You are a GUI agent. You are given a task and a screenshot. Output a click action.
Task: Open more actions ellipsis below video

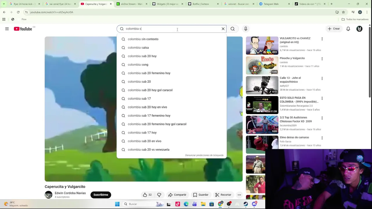(239, 195)
